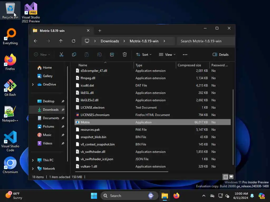
Task: Click Firefox icon in the taskbar
Action: [176, 196]
